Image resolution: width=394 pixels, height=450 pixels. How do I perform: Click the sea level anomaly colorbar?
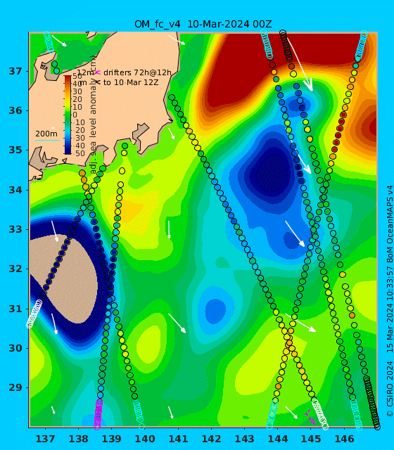(68, 115)
